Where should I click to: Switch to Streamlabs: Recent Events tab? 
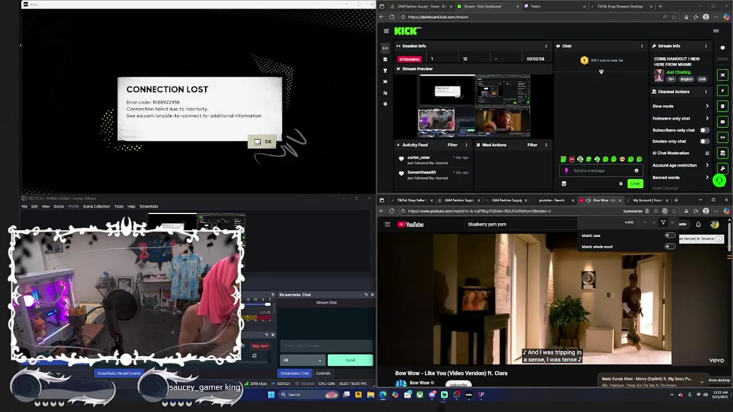pyautogui.click(x=119, y=373)
